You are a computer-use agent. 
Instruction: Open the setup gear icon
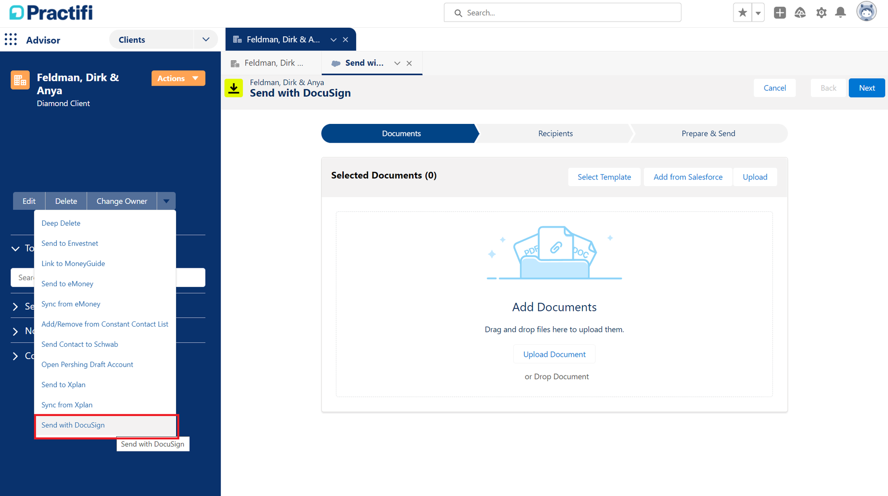coord(821,13)
